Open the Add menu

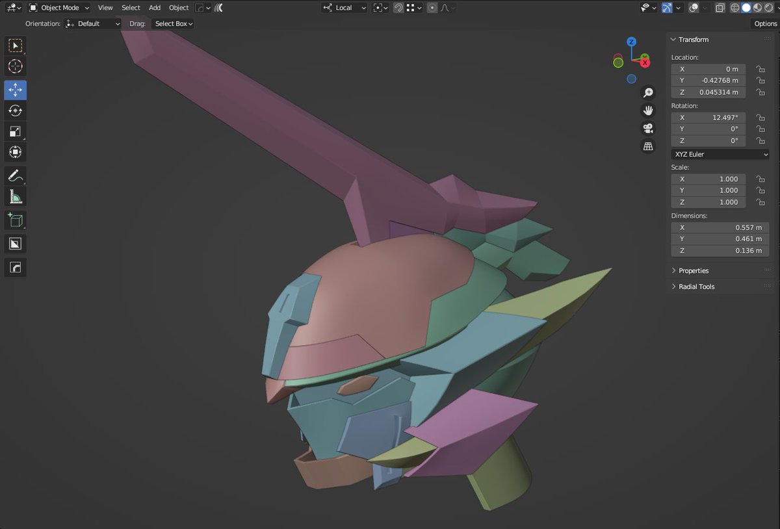[x=155, y=8]
